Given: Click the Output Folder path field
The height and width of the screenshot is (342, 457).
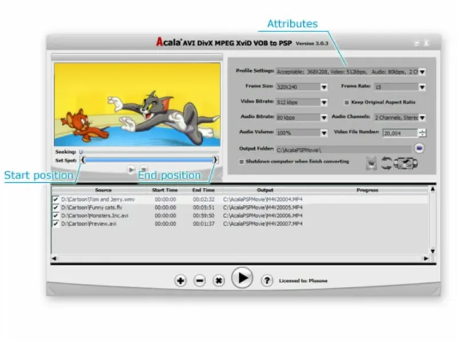Looking at the screenshot, I should pos(344,150).
